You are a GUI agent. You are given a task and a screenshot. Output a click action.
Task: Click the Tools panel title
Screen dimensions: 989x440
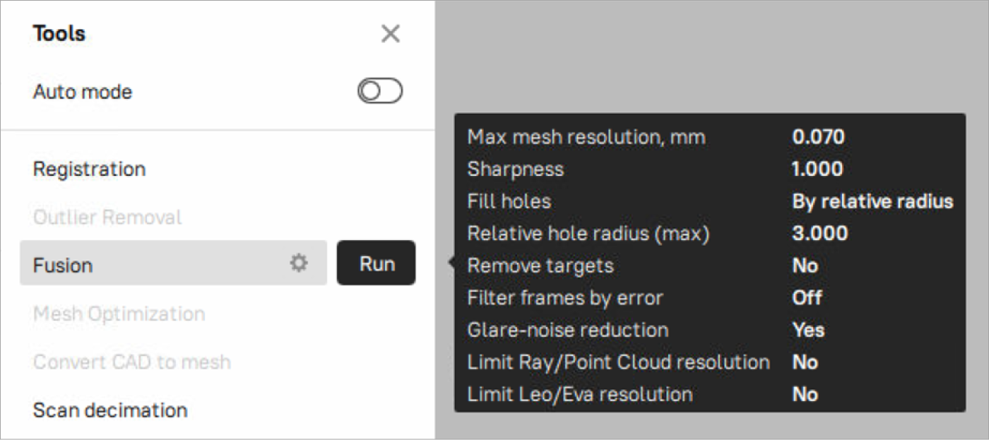[59, 34]
